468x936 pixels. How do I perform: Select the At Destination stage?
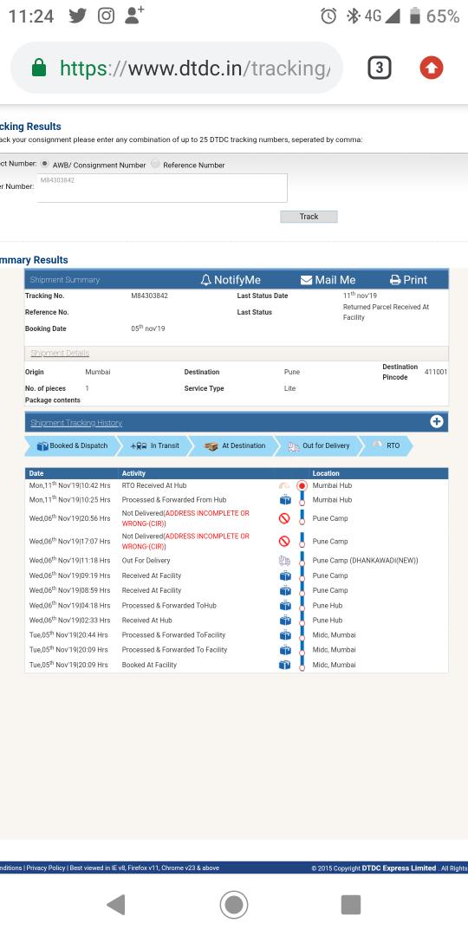point(234,446)
